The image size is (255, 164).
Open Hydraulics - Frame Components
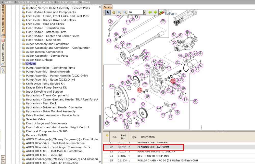point(47,95)
